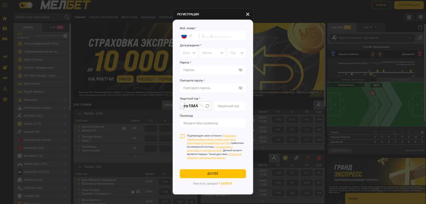Tick the rules agreement checkbox
This screenshot has width=426, height=204.
(x=182, y=136)
